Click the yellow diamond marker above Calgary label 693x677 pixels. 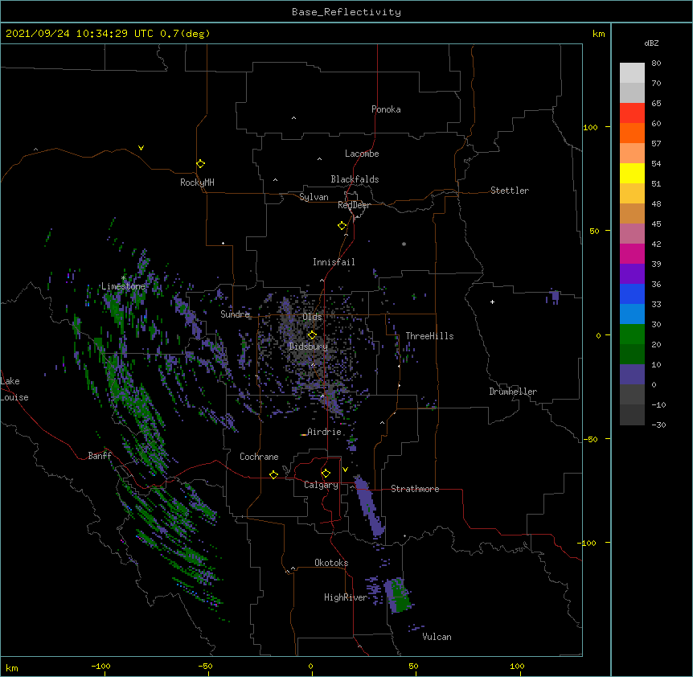point(326,474)
